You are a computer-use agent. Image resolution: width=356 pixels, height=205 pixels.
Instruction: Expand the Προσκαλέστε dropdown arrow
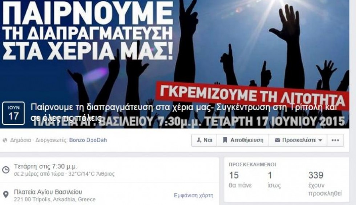pyautogui.click(x=320, y=140)
